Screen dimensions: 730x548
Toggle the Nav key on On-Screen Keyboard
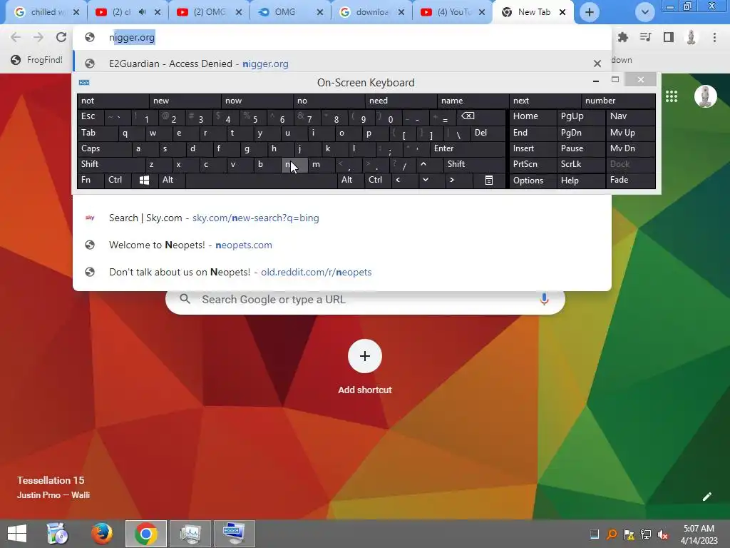(x=630, y=116)
